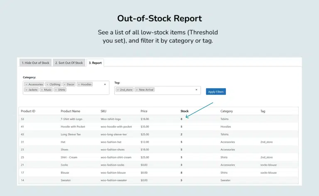
Task: Click SKU woo-fashion-socks
Action: pyautogui.click(x=112, y=165)
